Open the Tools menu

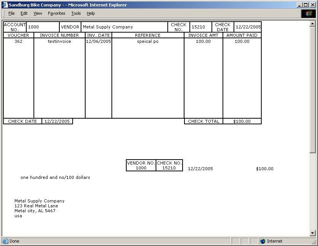[76, 13]
